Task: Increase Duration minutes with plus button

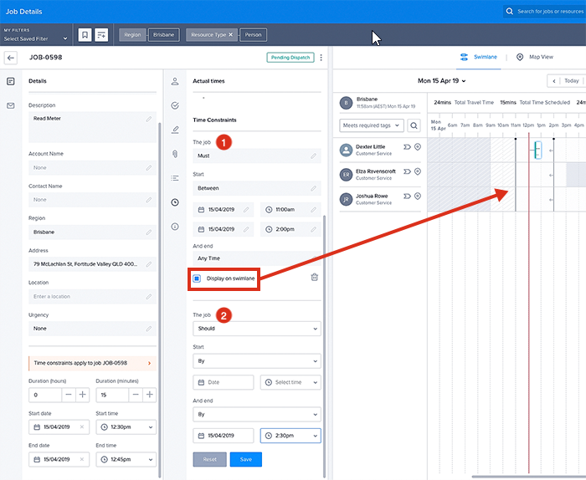Action: [150, 395]
